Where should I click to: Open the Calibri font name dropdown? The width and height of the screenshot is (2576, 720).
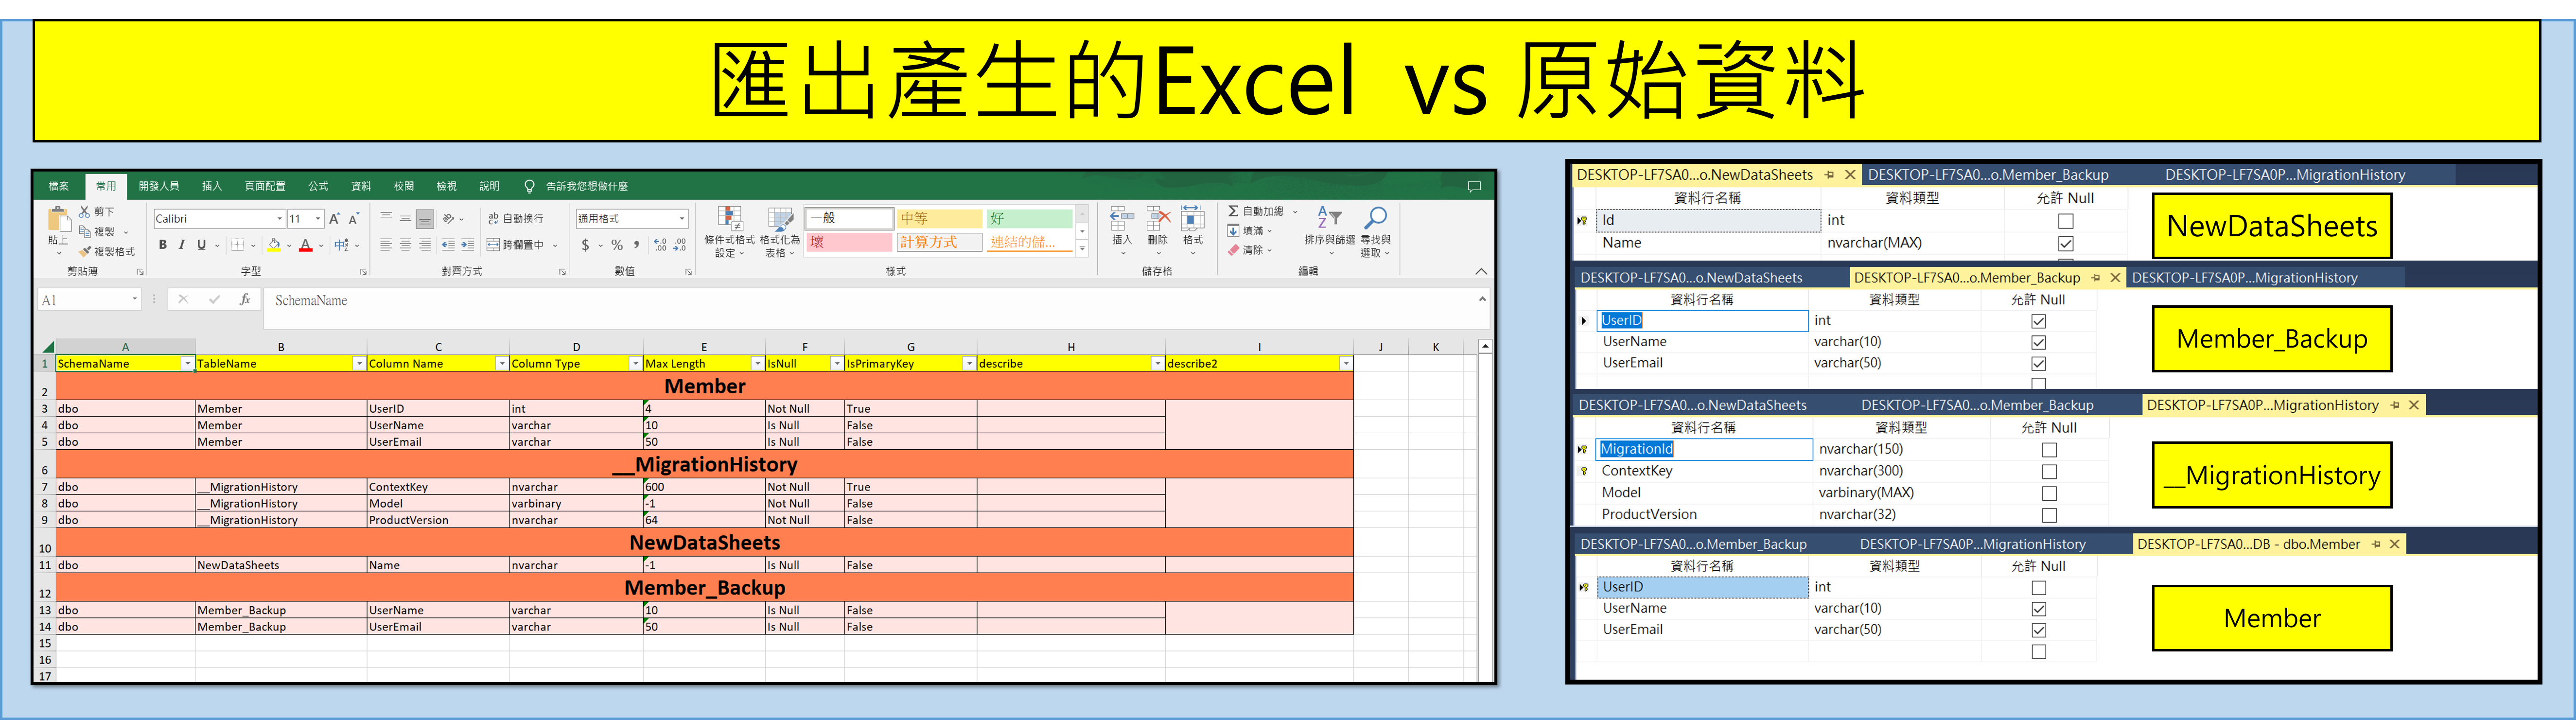point(279,219)
